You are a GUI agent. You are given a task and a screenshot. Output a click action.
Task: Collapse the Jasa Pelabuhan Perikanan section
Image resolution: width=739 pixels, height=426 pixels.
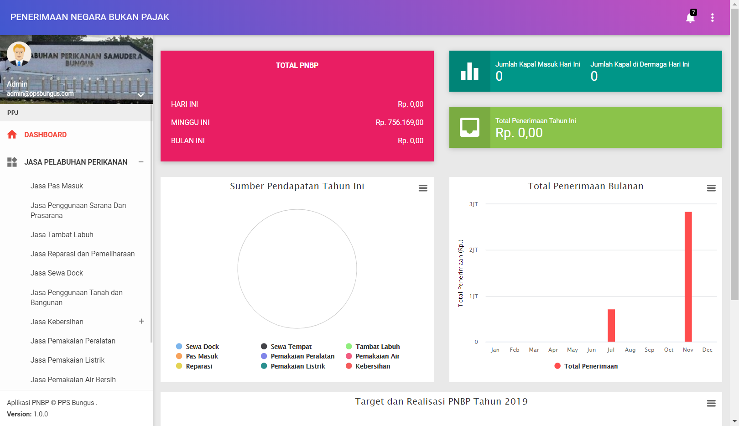pyautogui.click(x=141, y=162)
